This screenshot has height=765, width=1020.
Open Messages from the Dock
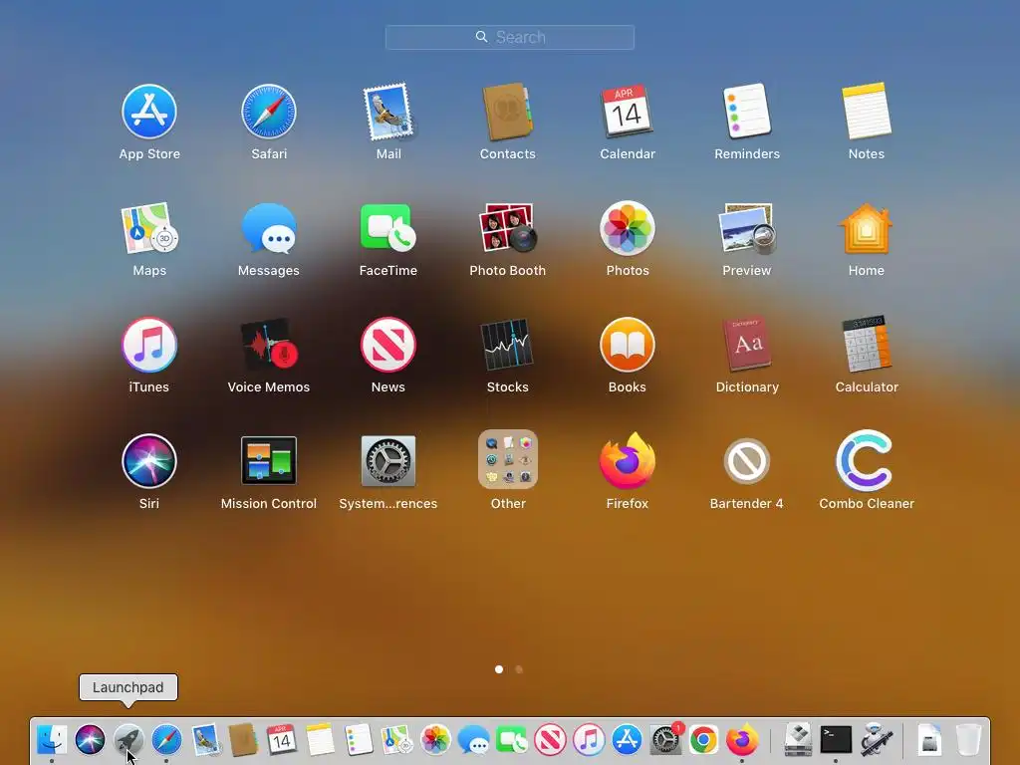pos(473,740)
